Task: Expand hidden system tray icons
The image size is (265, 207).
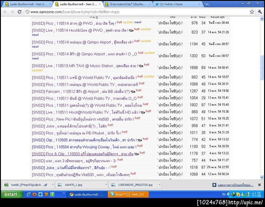Action: pos(228,195)
